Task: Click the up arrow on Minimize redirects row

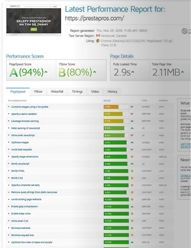Action: click(132, 228)
